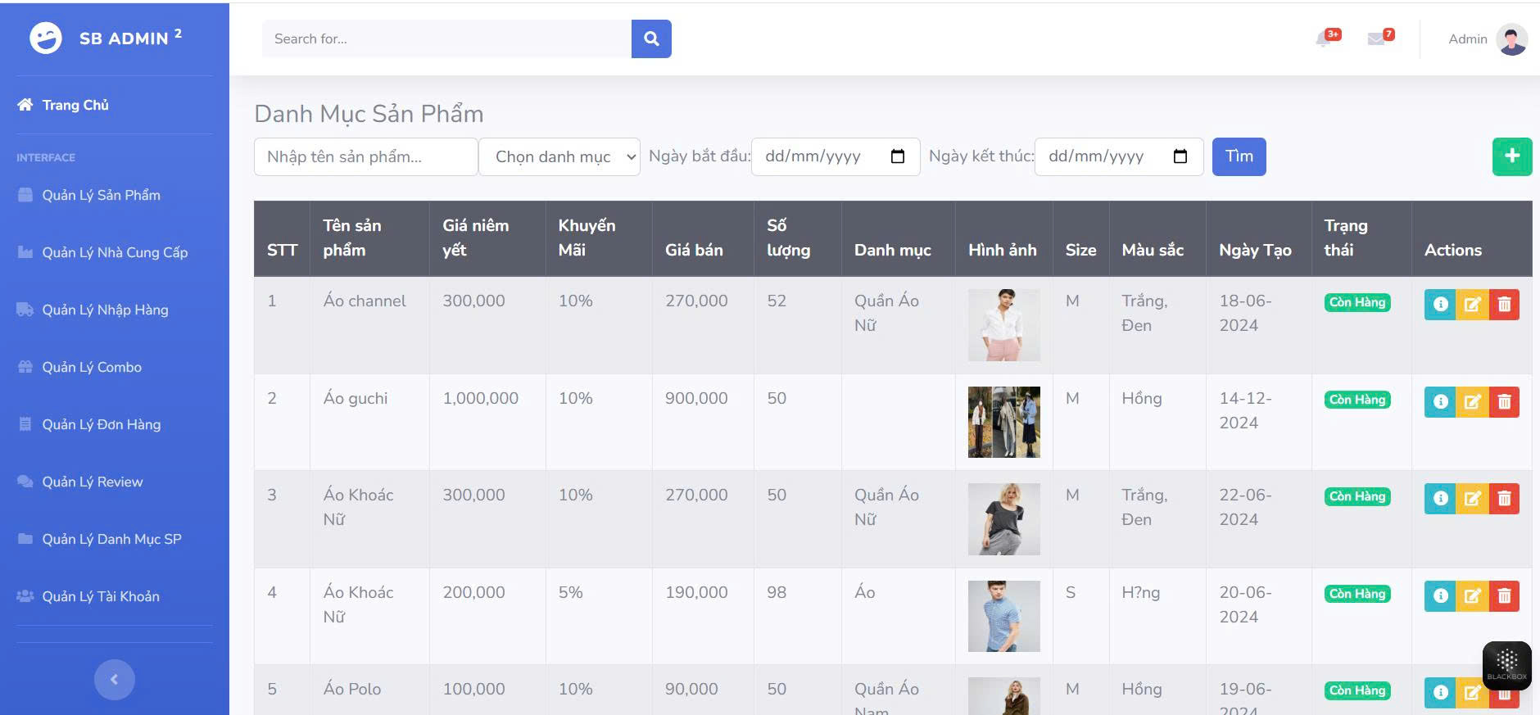Screen dimensions: 1540x715
Task: Collapse the sidebar with round arrow button
Action: [115, 680]
